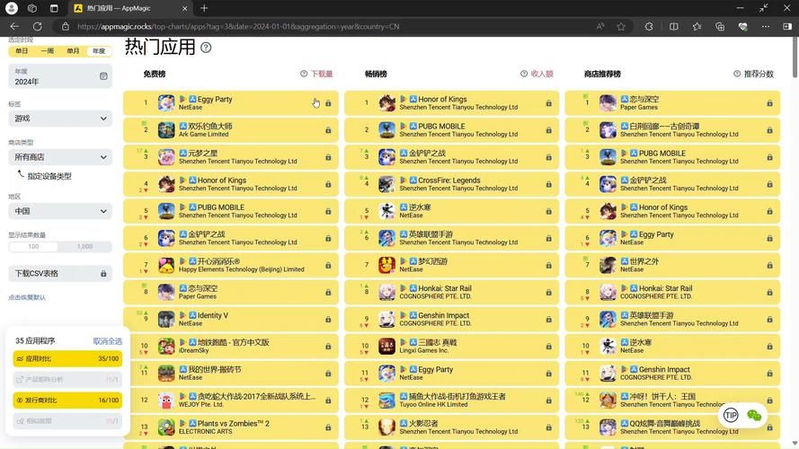Click the info icon beside 收入额
799x449 pixels.
pos(524,74)
